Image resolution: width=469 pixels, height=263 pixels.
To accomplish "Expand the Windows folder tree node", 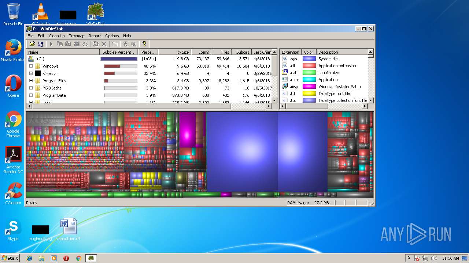I will click(x=31, y=66).
